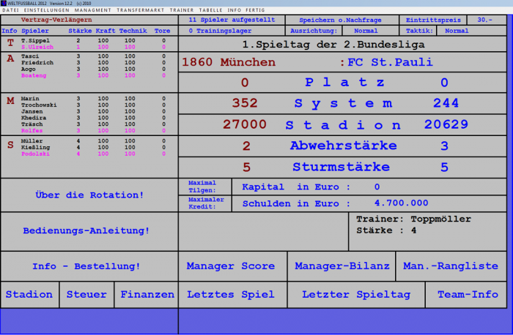The width and height of the screenshot is (513, 335).
Task: Click the Stadion button
Action: click(29, 295)
